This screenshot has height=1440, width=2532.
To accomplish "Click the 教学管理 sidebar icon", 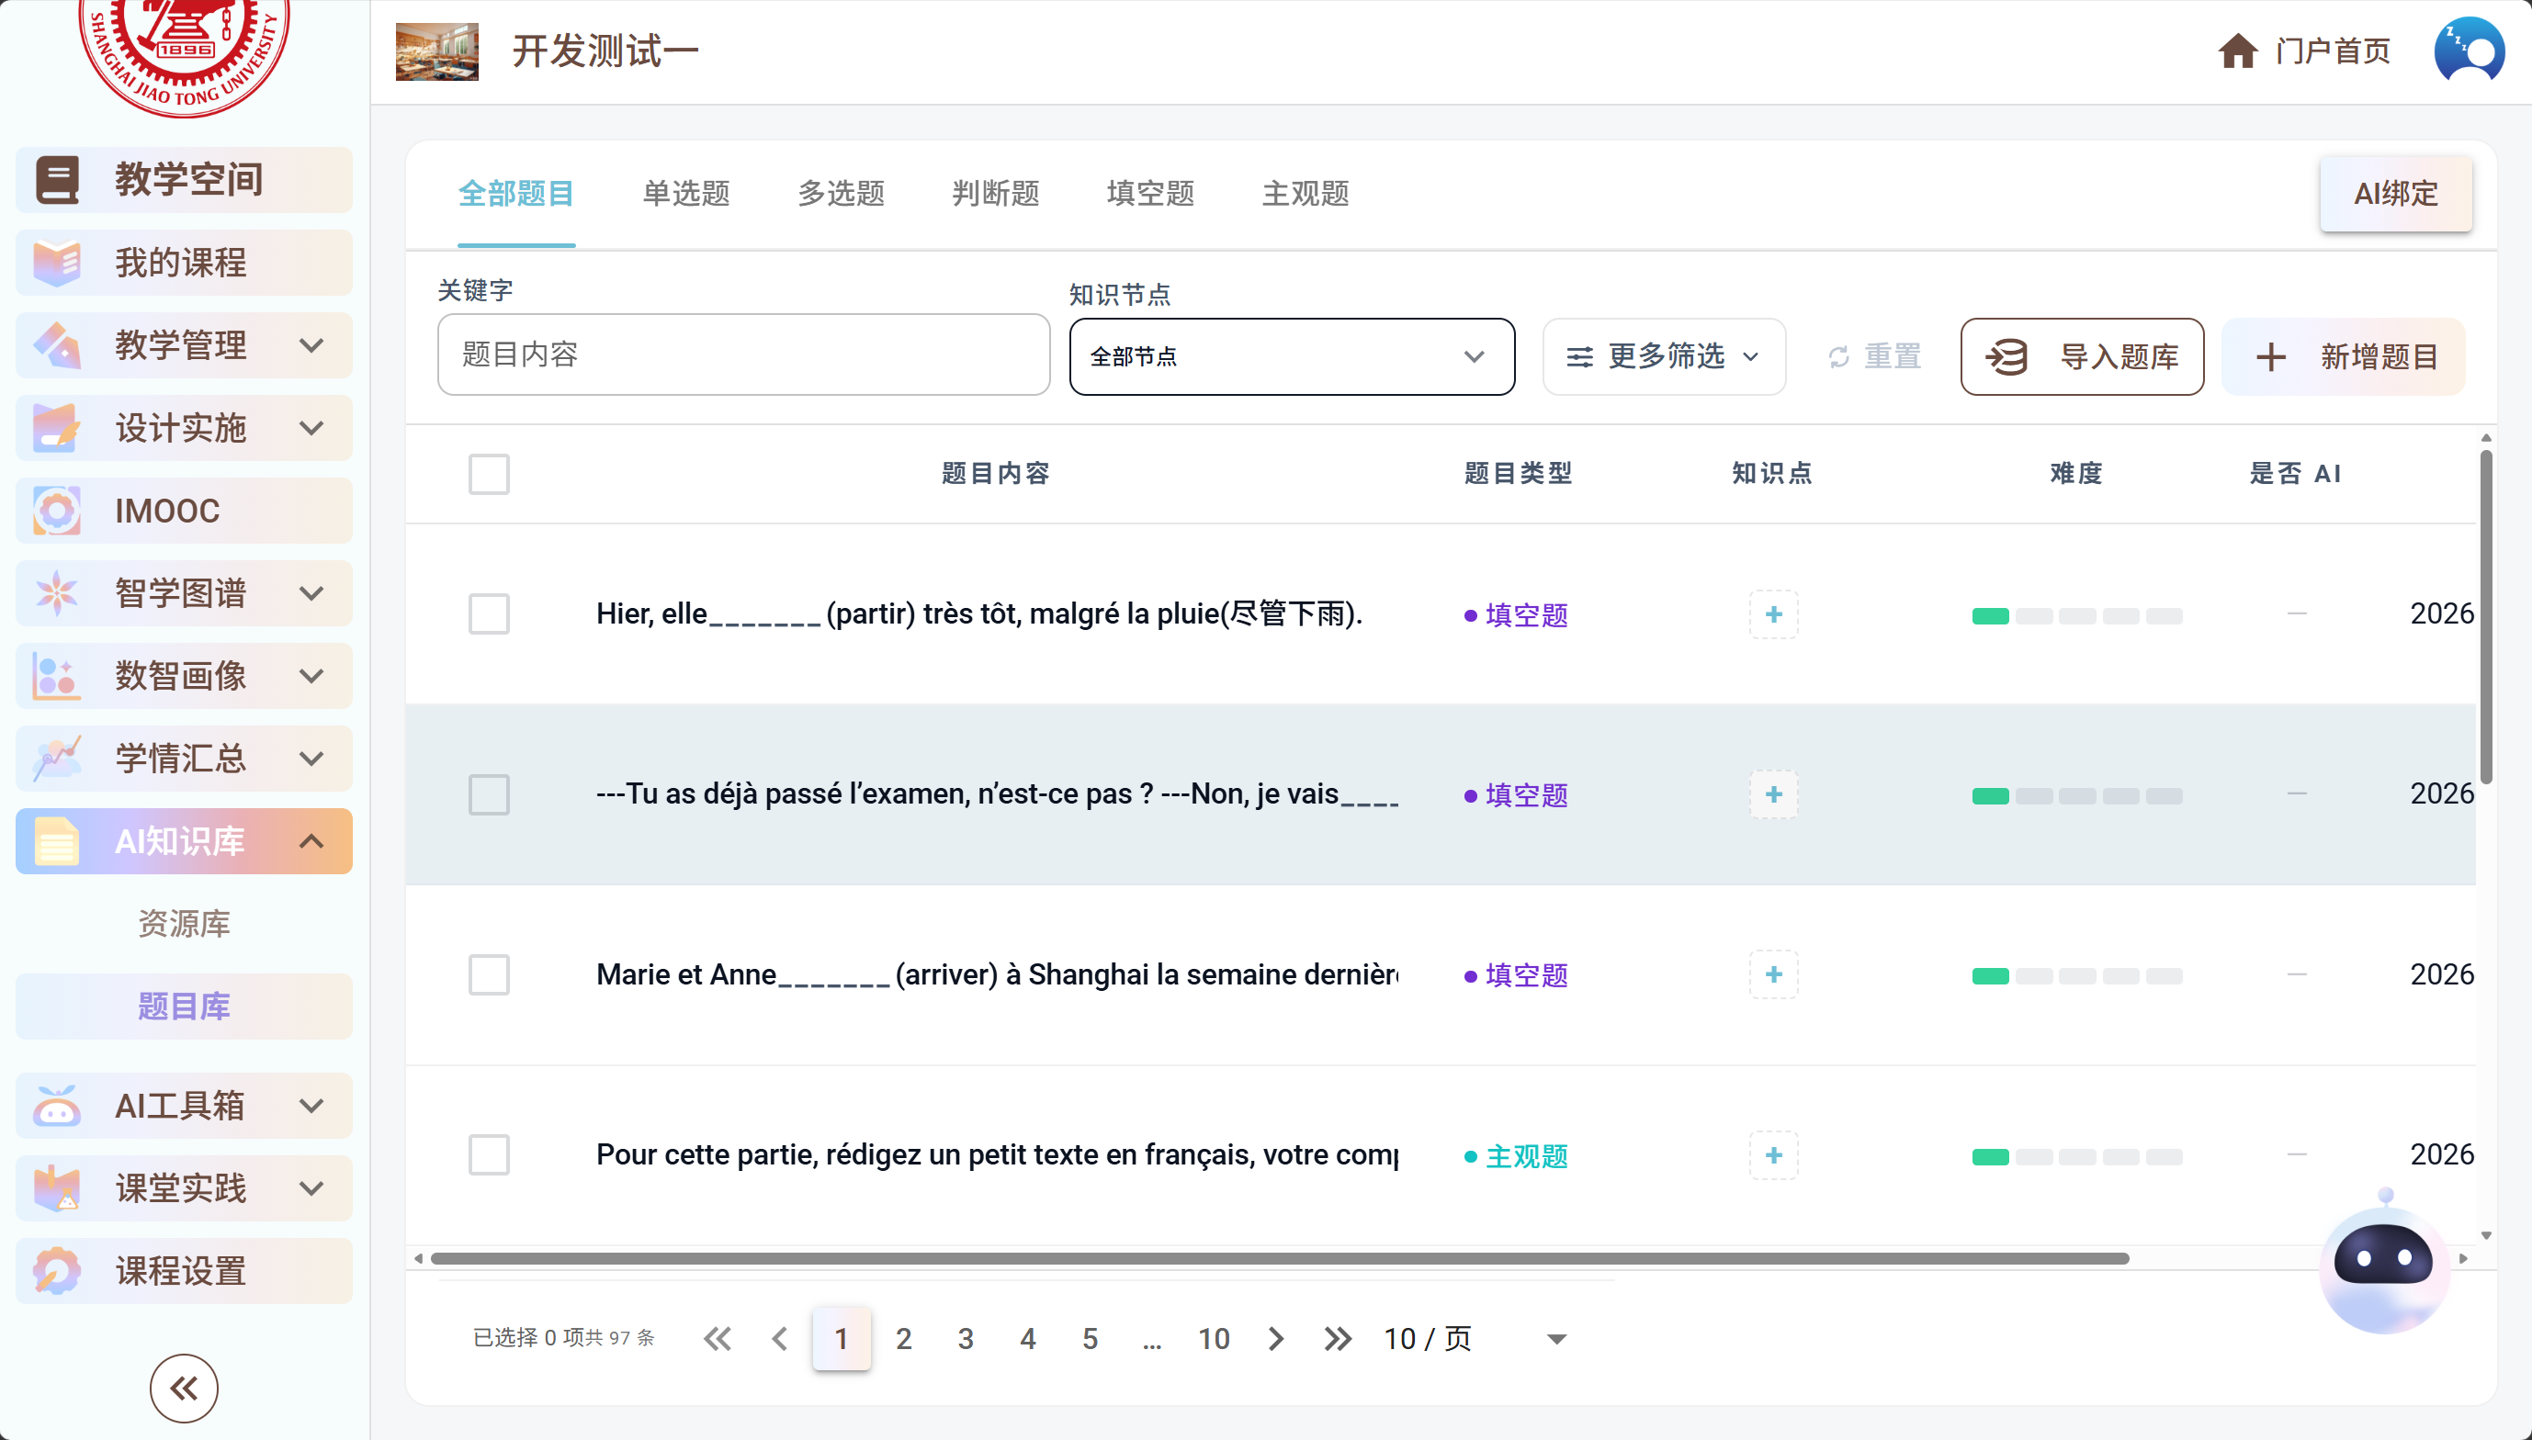I will [x=57, y=345].
